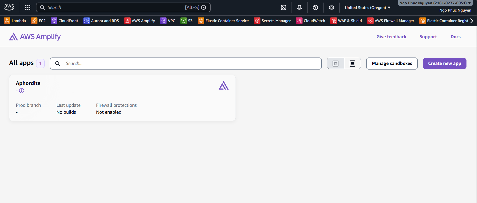Image resolution: width=477 pixels, height=203 pixels.
Task: Open CloudShell terminal icon
Action: point(284,7)
